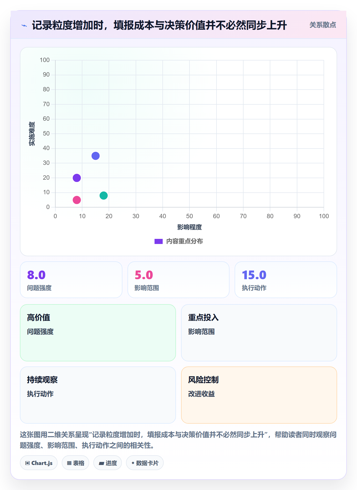
Task: Click the 表格 tag text
Action: (x=79, y=463)
